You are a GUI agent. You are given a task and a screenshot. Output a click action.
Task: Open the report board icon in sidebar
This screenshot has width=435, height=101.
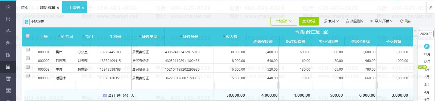[x=8, y=91]
